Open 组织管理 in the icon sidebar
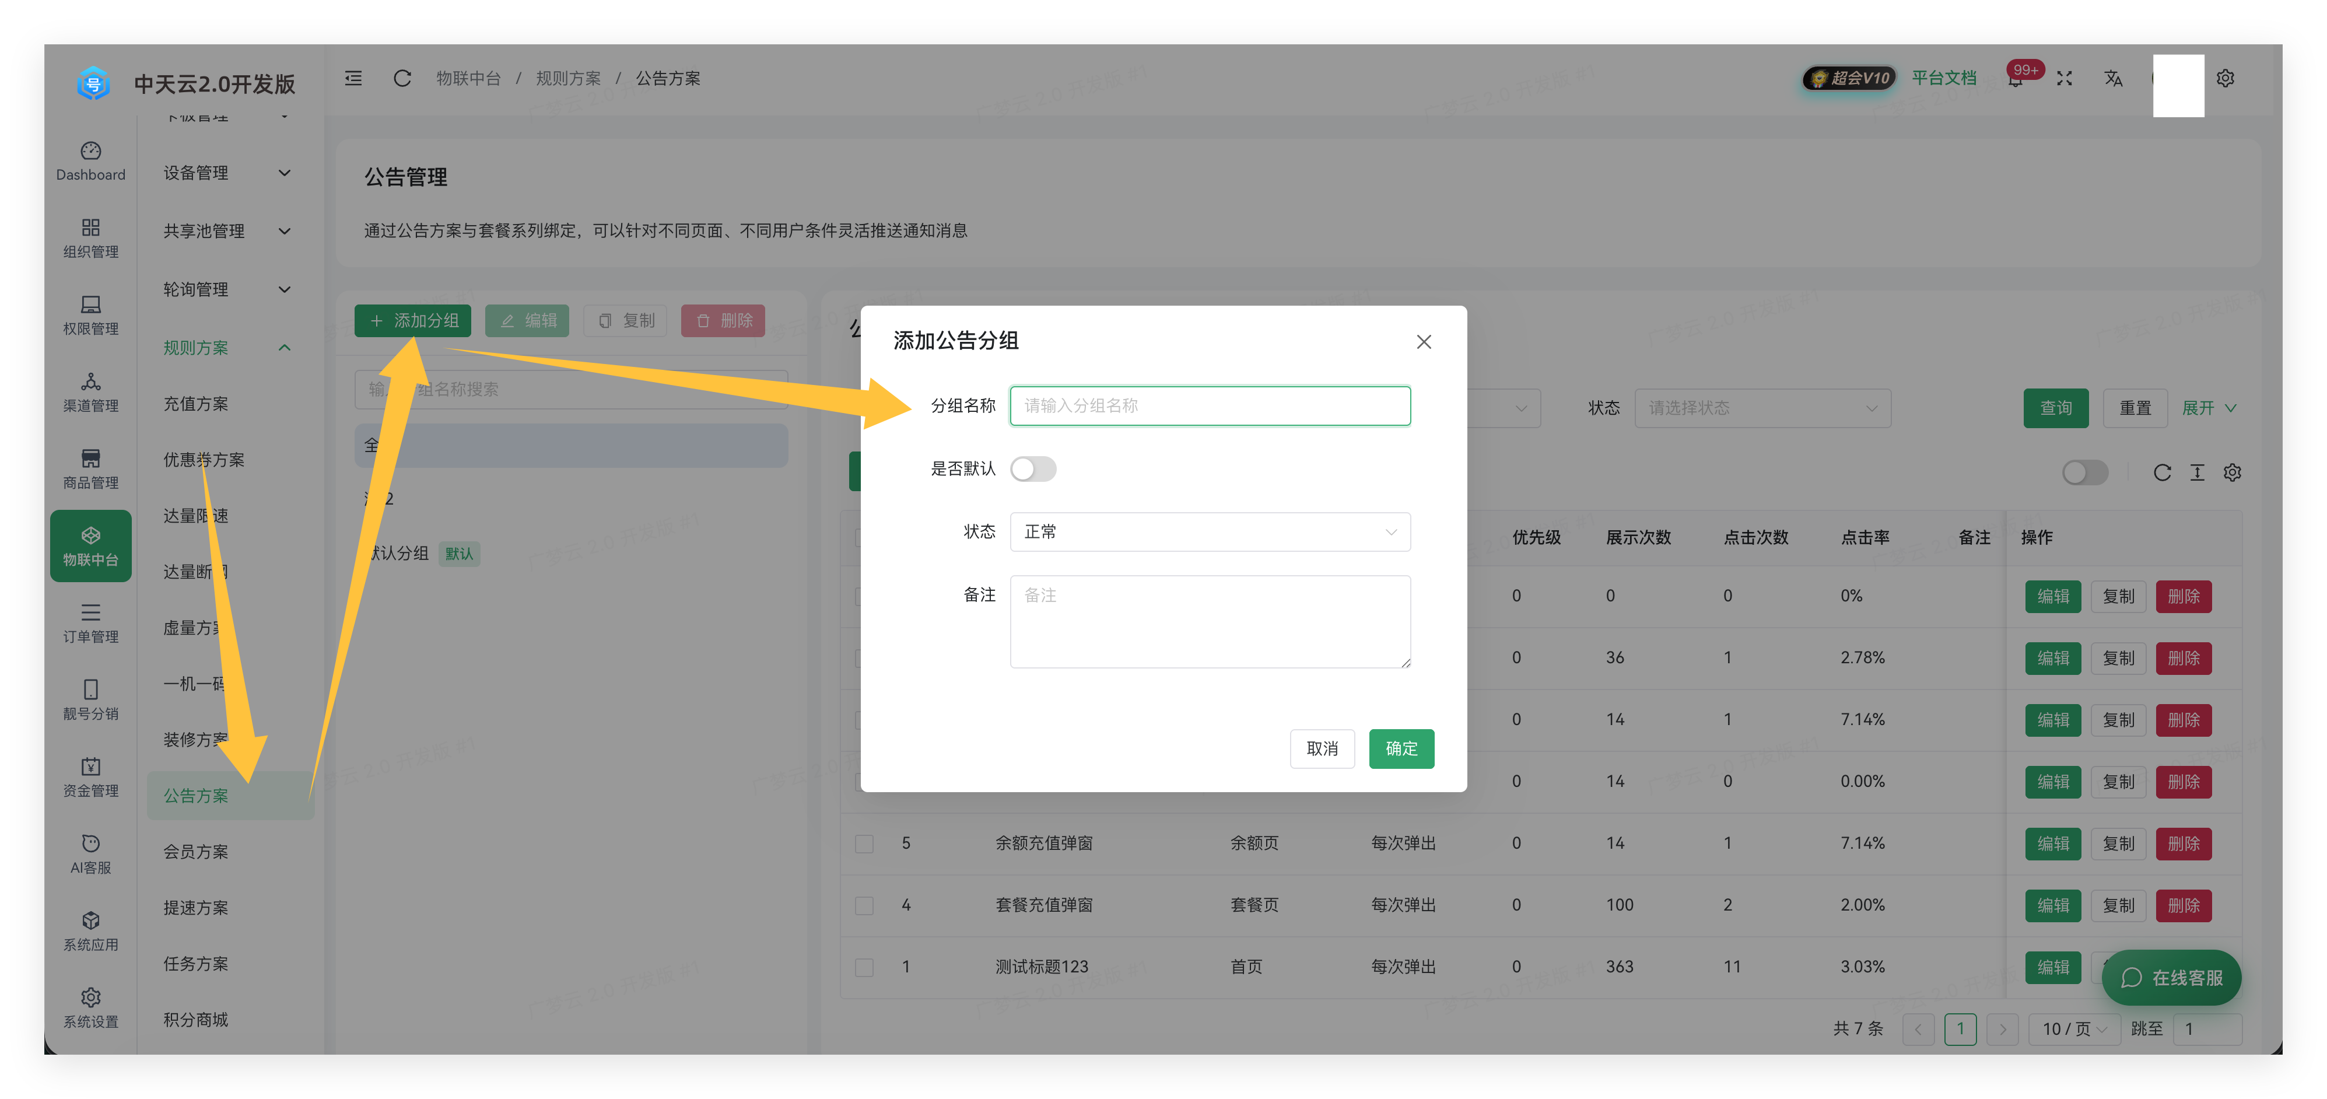 click(x=90, y=237)
